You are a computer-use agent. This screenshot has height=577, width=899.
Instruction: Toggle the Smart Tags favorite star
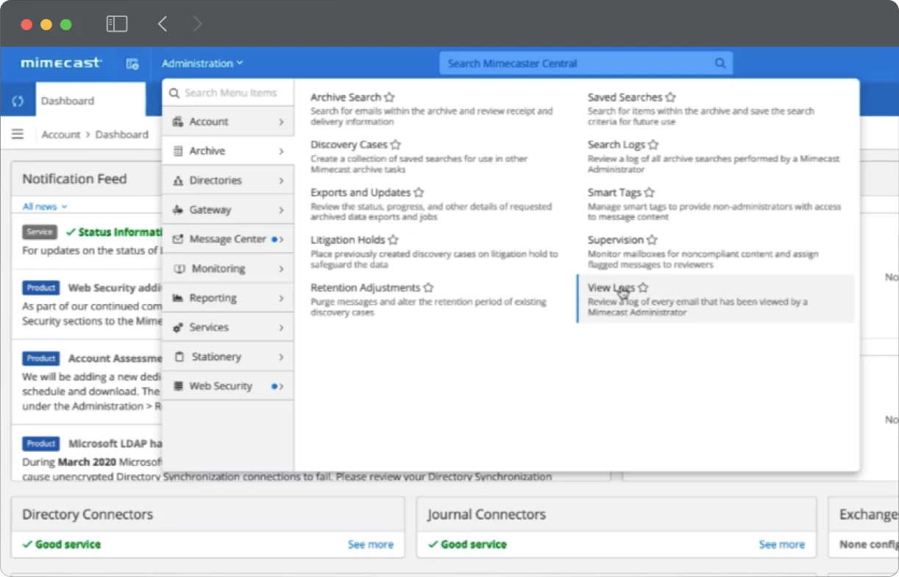[650, 193]
